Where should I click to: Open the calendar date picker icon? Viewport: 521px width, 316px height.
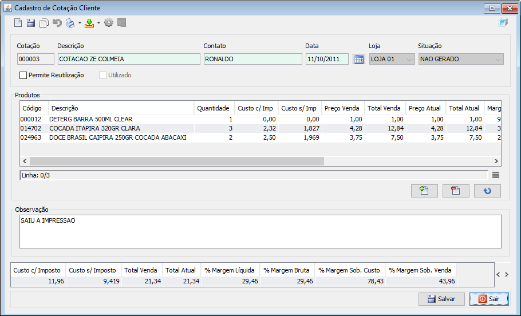click(359, 59)
